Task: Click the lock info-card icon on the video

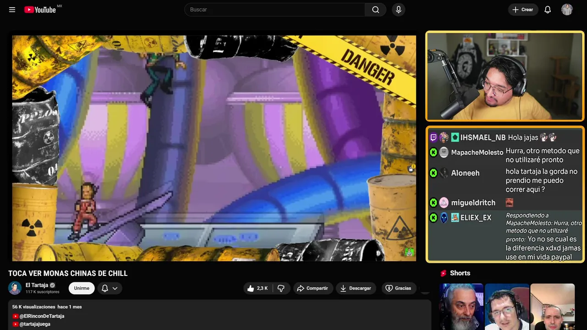Action: tap(411, 169)
